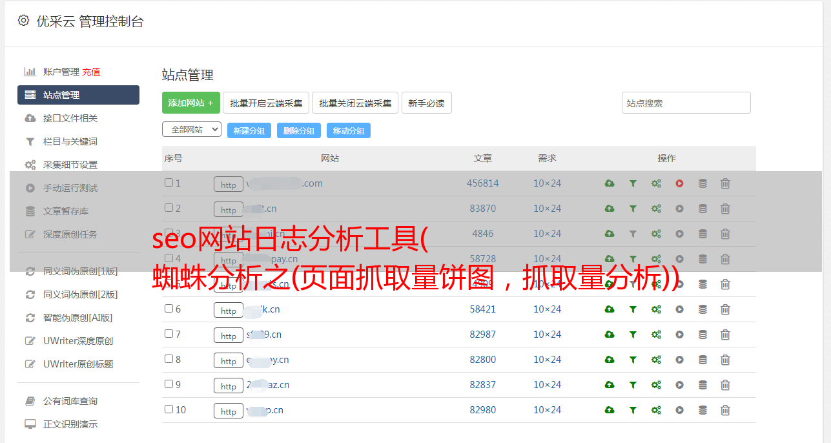Tick the checkbox for site number 1
The width and height of the screenshot is (831, 443).
169,183
